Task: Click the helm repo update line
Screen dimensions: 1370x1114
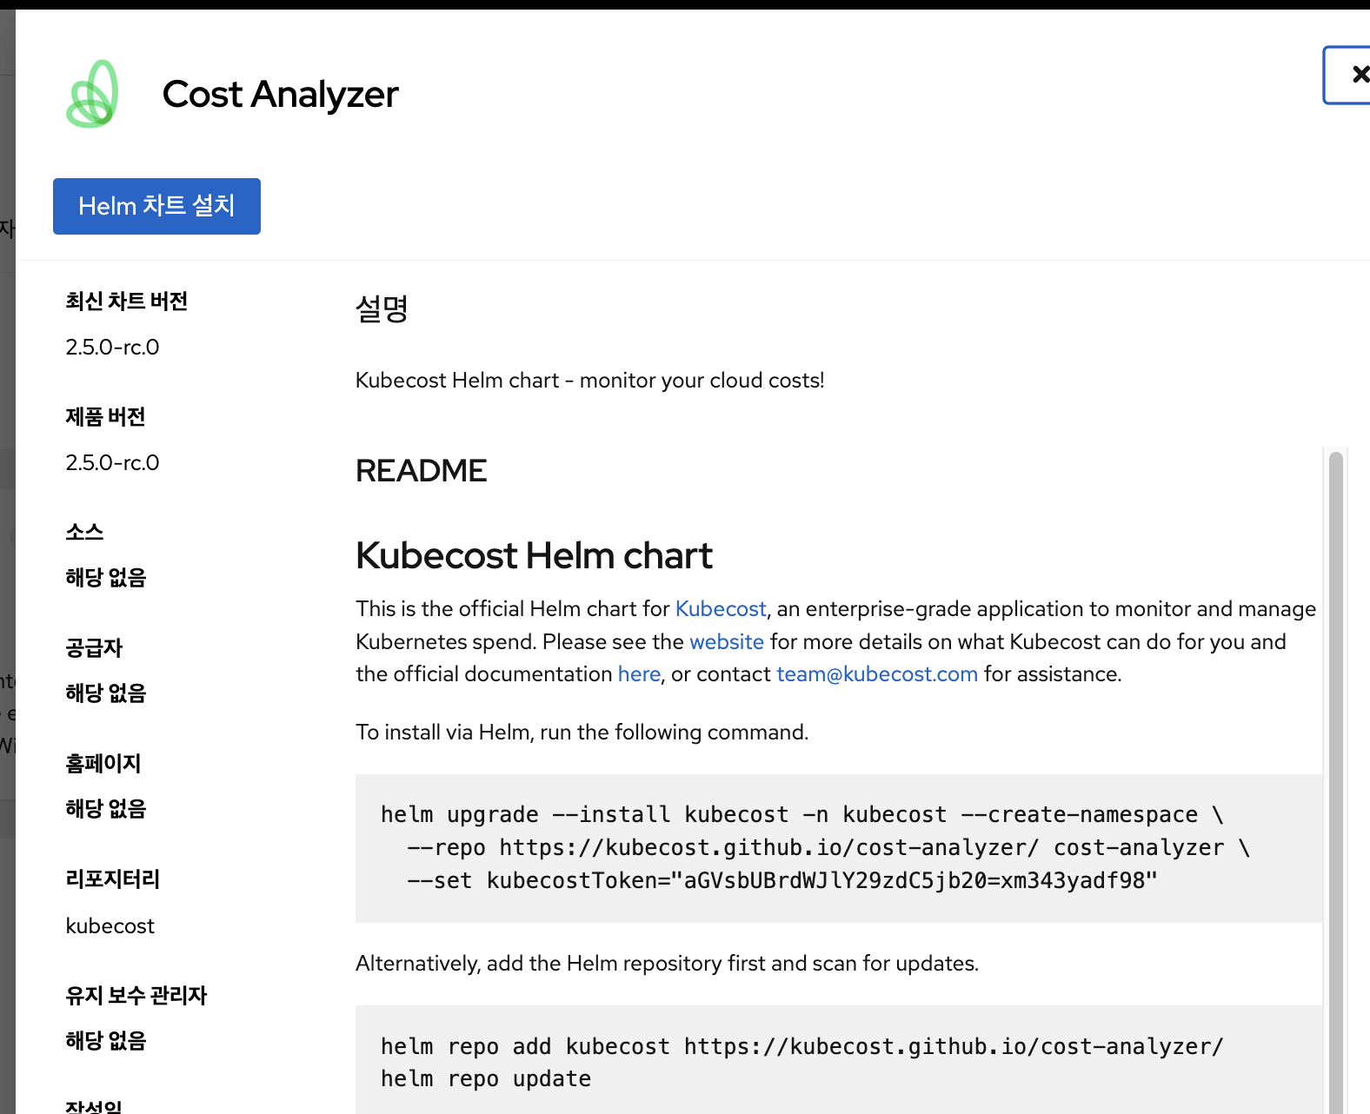Action: click(486, 1078)
